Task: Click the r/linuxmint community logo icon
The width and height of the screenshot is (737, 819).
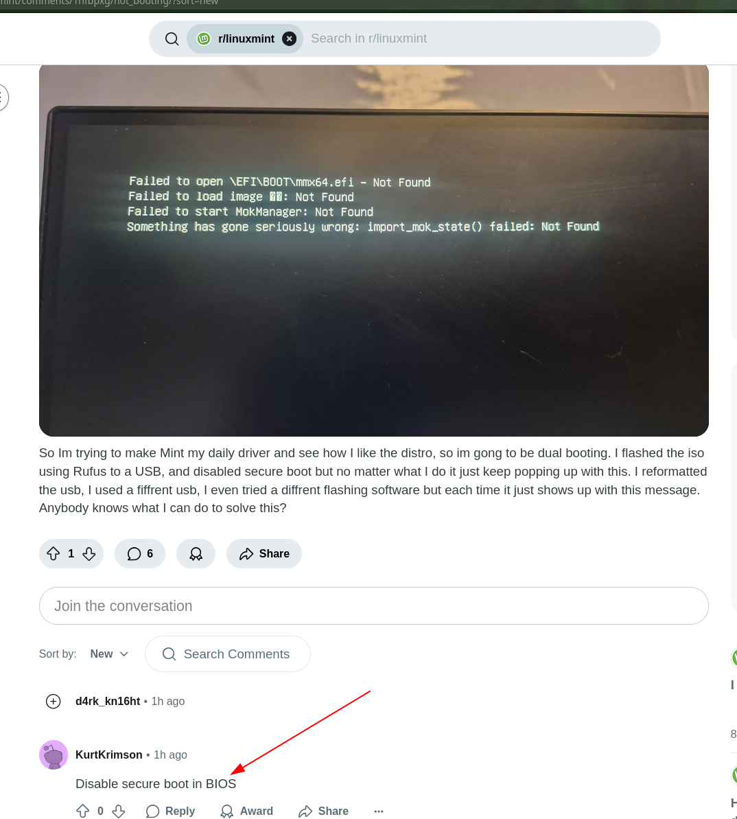Action: pyautogui.click(x=204, y=38)
